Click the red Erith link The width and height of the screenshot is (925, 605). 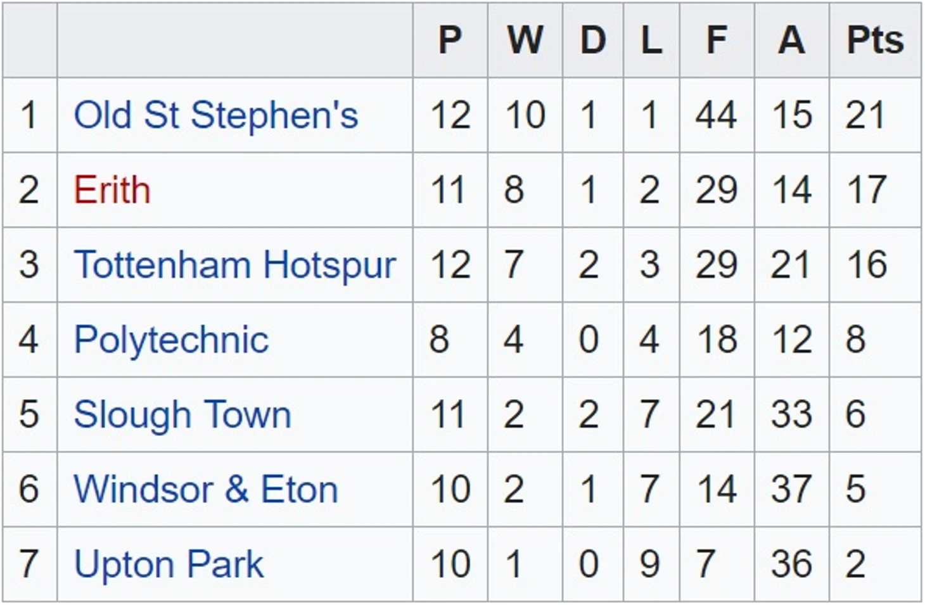pyautogui.click(x=112, y=190)
